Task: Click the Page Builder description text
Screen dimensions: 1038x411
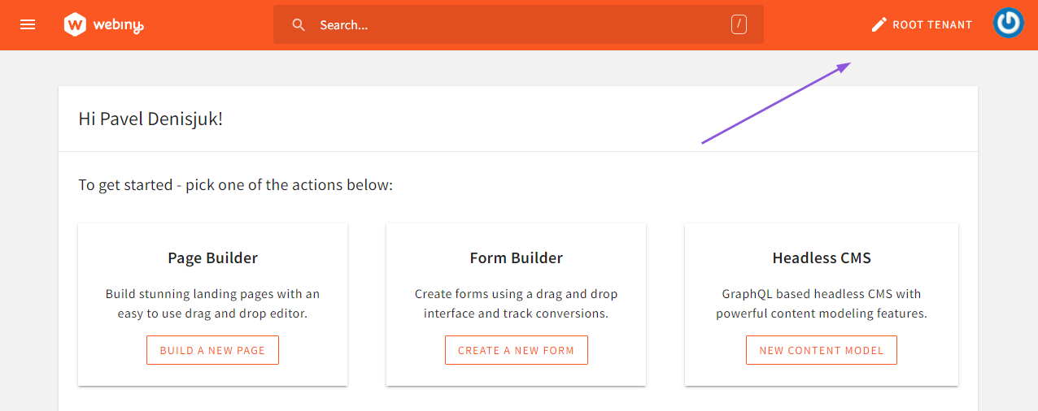Action: [212, 303]
